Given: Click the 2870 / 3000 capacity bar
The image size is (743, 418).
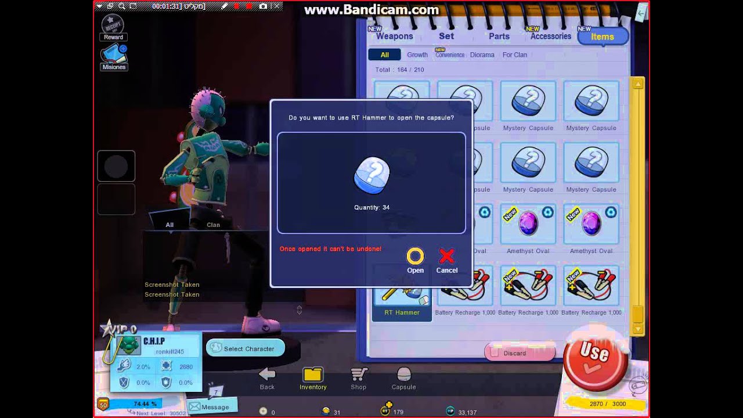Looking at the screenshot, I should point(606,403).
